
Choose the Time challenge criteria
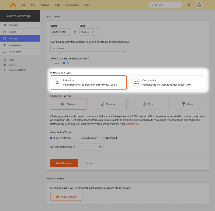148,104
